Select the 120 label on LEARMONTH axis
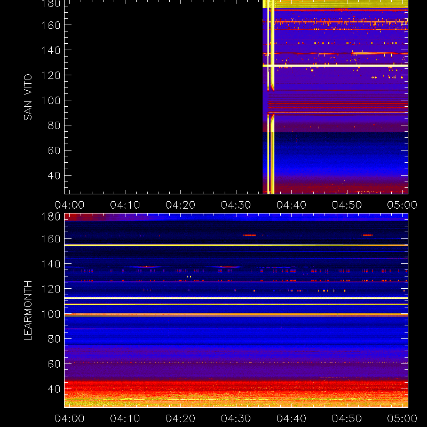 coord(51,289)
